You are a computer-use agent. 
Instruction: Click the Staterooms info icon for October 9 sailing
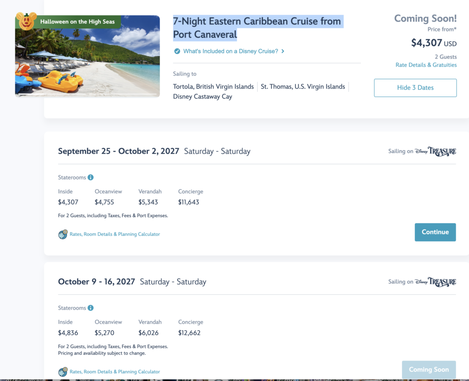tap(90, 308)
